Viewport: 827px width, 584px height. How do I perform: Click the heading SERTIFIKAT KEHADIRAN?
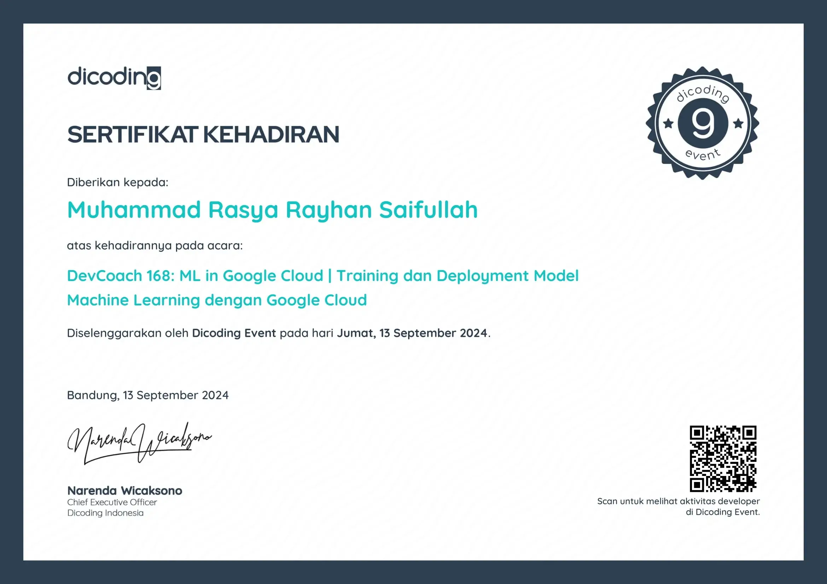tap(203, 135)
